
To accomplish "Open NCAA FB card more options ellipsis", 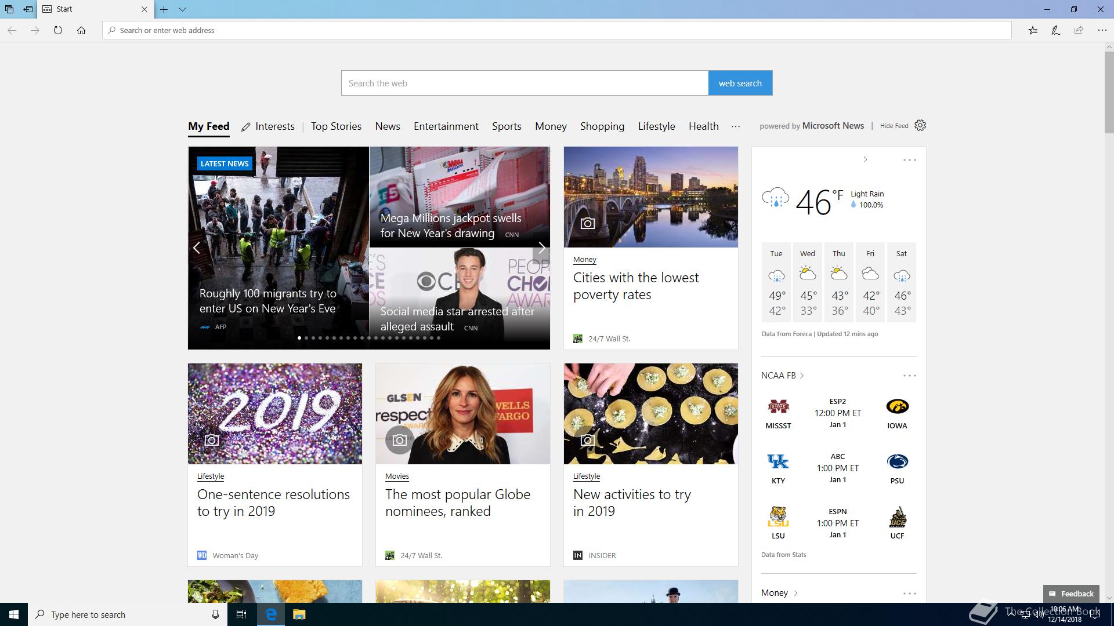I will [909, 376].
